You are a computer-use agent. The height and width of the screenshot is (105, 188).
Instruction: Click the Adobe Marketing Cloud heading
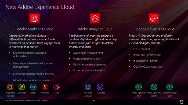35,29
